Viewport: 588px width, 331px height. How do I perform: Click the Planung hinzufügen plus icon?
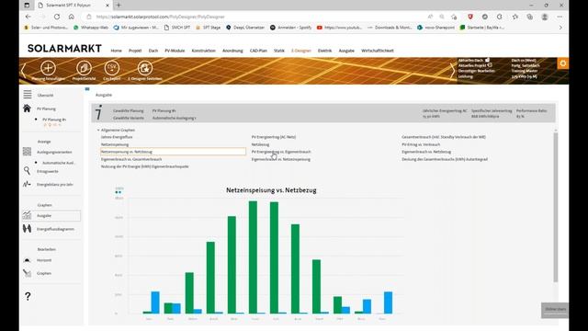[48, 68]
